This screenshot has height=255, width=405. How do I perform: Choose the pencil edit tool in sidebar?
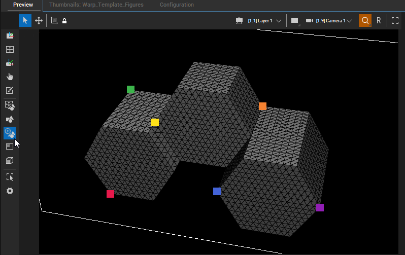10,90
